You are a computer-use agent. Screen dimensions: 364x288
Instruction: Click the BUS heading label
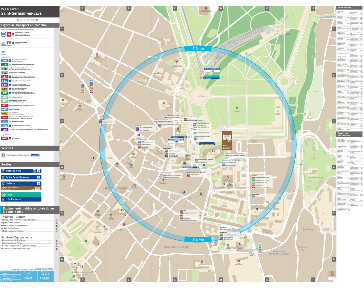point(4,52)
